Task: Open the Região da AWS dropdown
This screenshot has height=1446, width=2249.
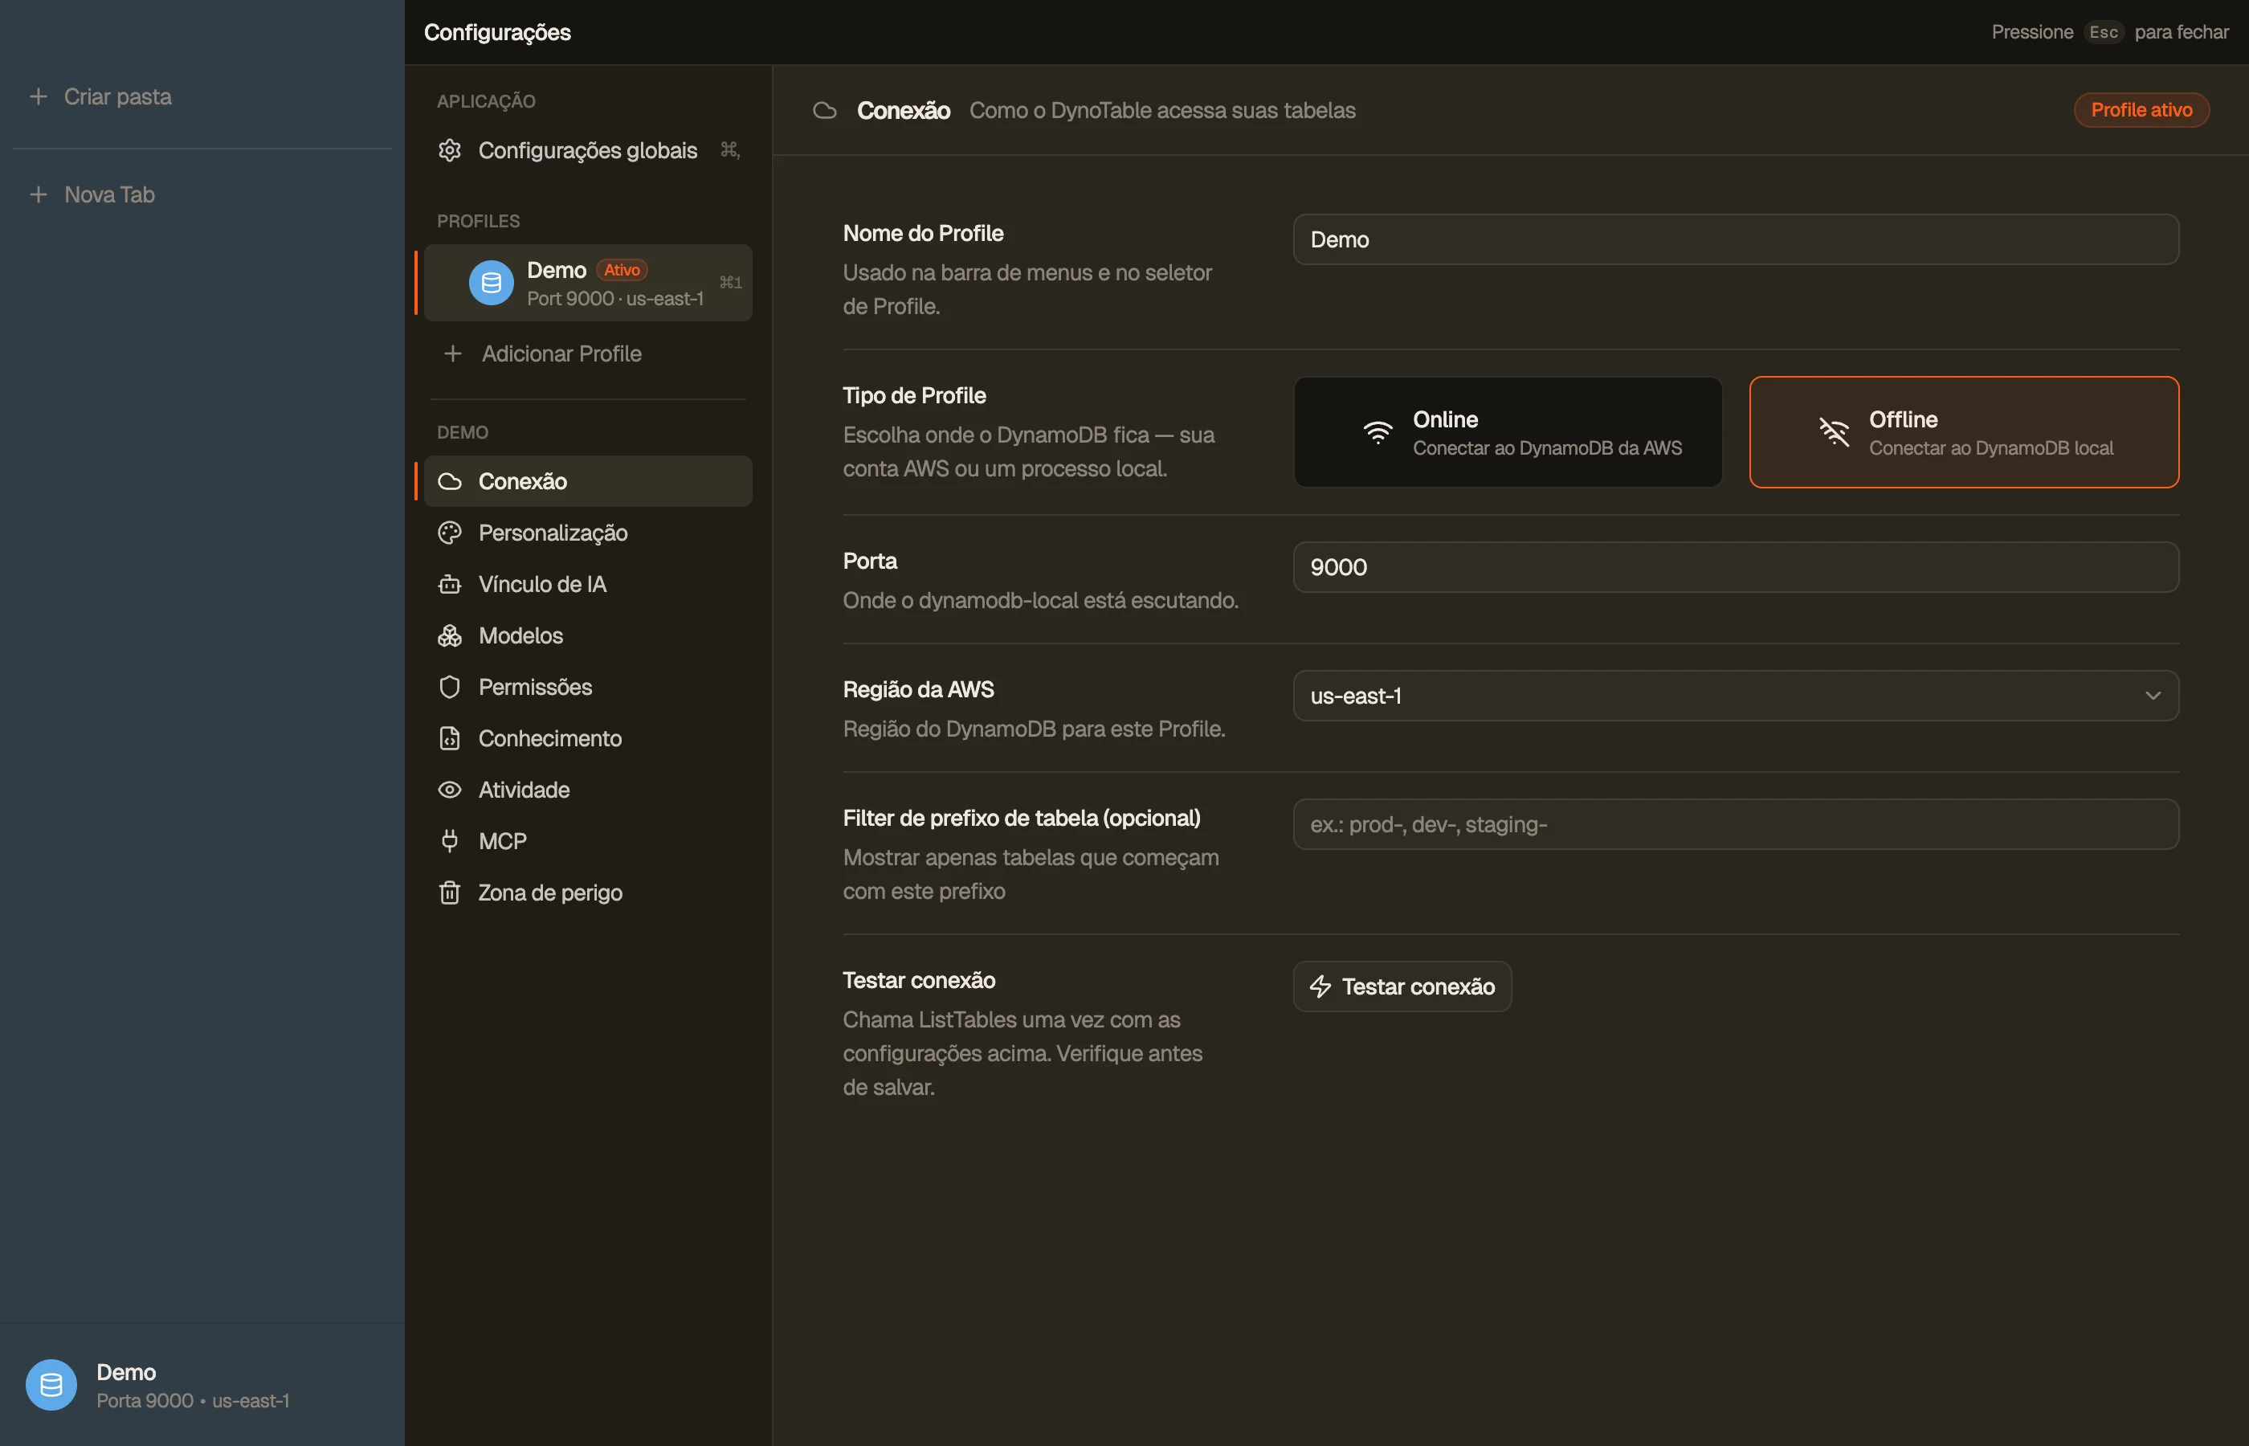Action: tap(1737, 696)
